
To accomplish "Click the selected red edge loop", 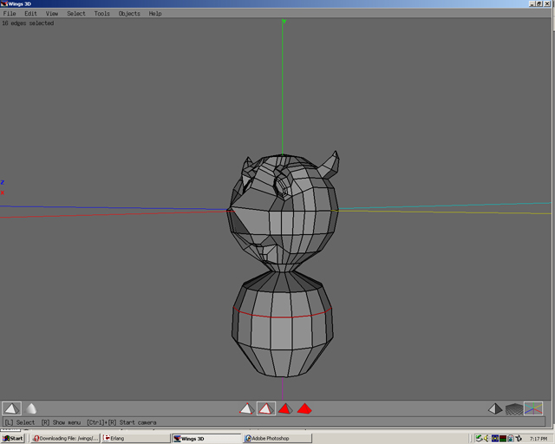I will point(282,317).
